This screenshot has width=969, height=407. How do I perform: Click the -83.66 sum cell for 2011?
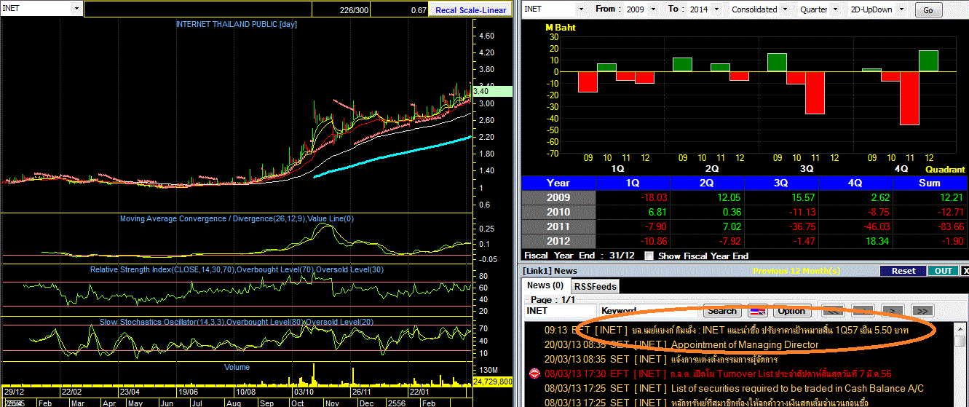click(x=930, y=226)
